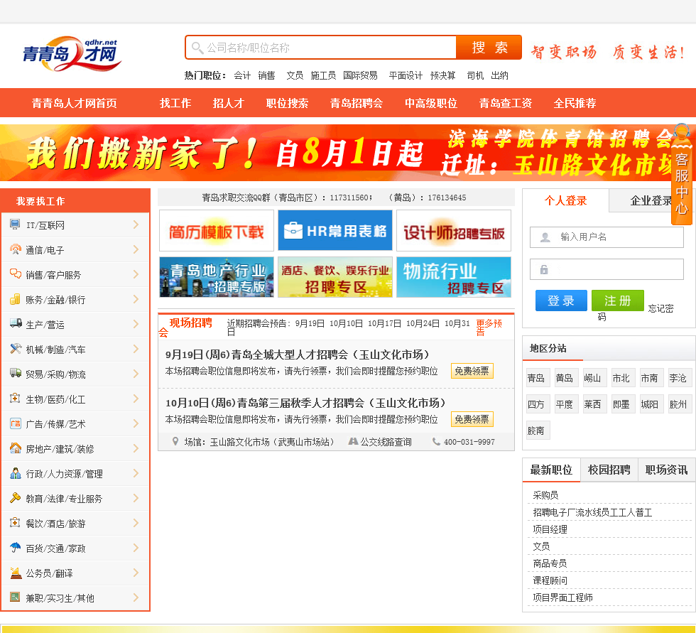This screenshot has width=696, height=633.
Task: Click the blue 登录 button
Action: tap(561, 301)
